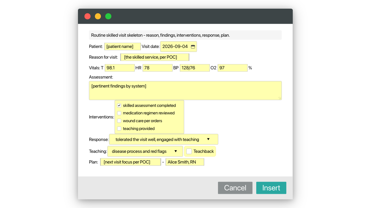Expand the Teaching topic dropdown
Screen dimensions: 371x208
pos(145,151)
